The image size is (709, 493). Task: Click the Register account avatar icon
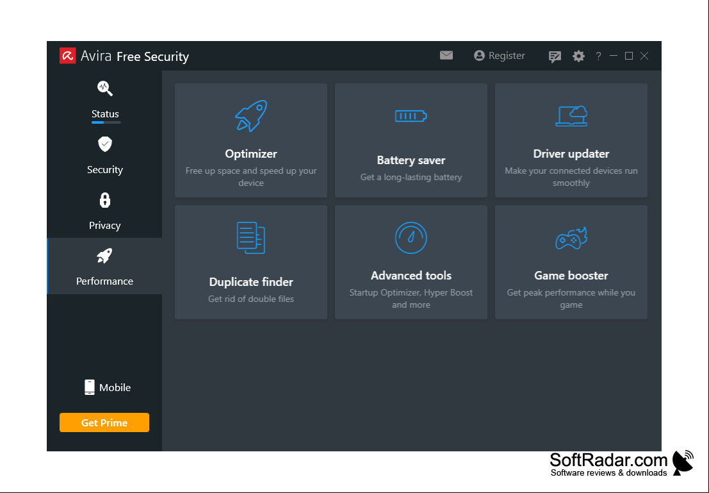pyautogui.click(x=479, y=55)
